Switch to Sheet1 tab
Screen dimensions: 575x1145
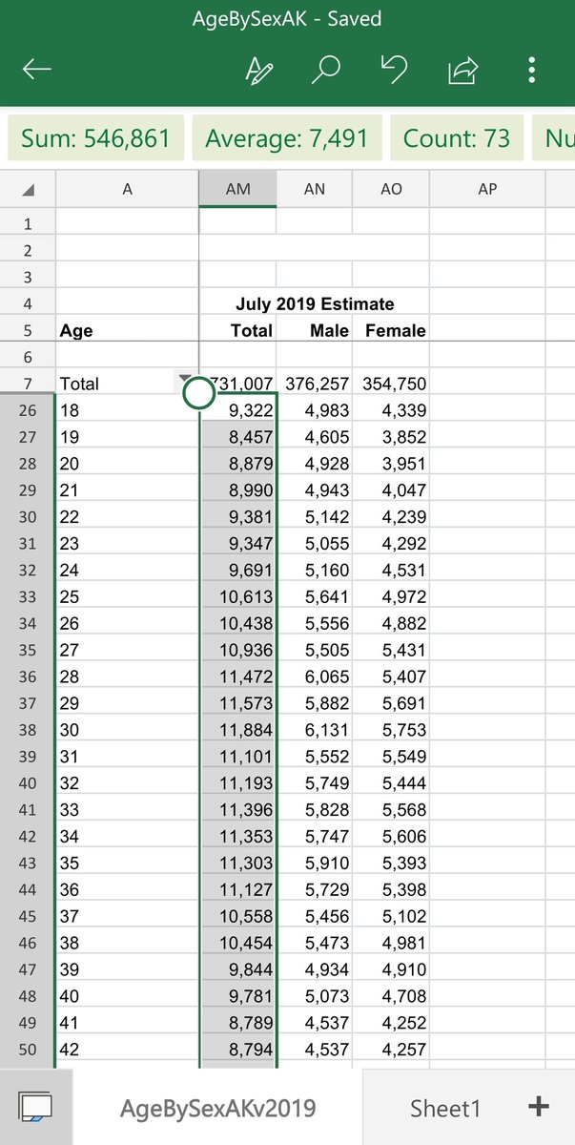(x=445, y=1108)
